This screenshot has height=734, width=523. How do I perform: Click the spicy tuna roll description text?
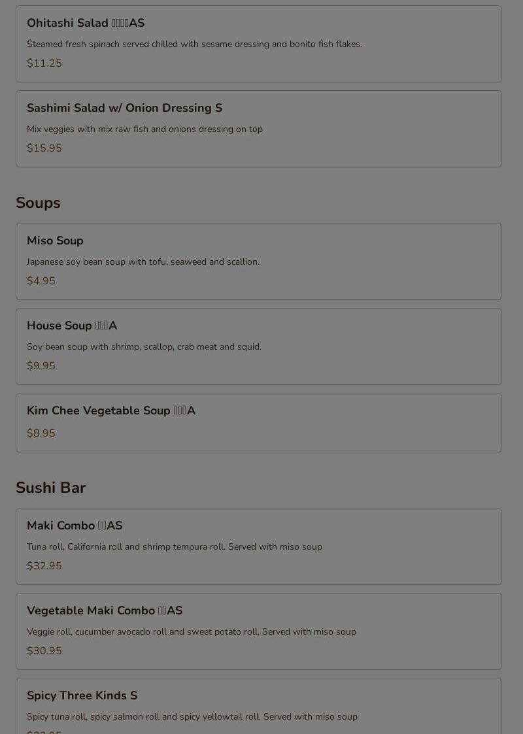(192, 717)
